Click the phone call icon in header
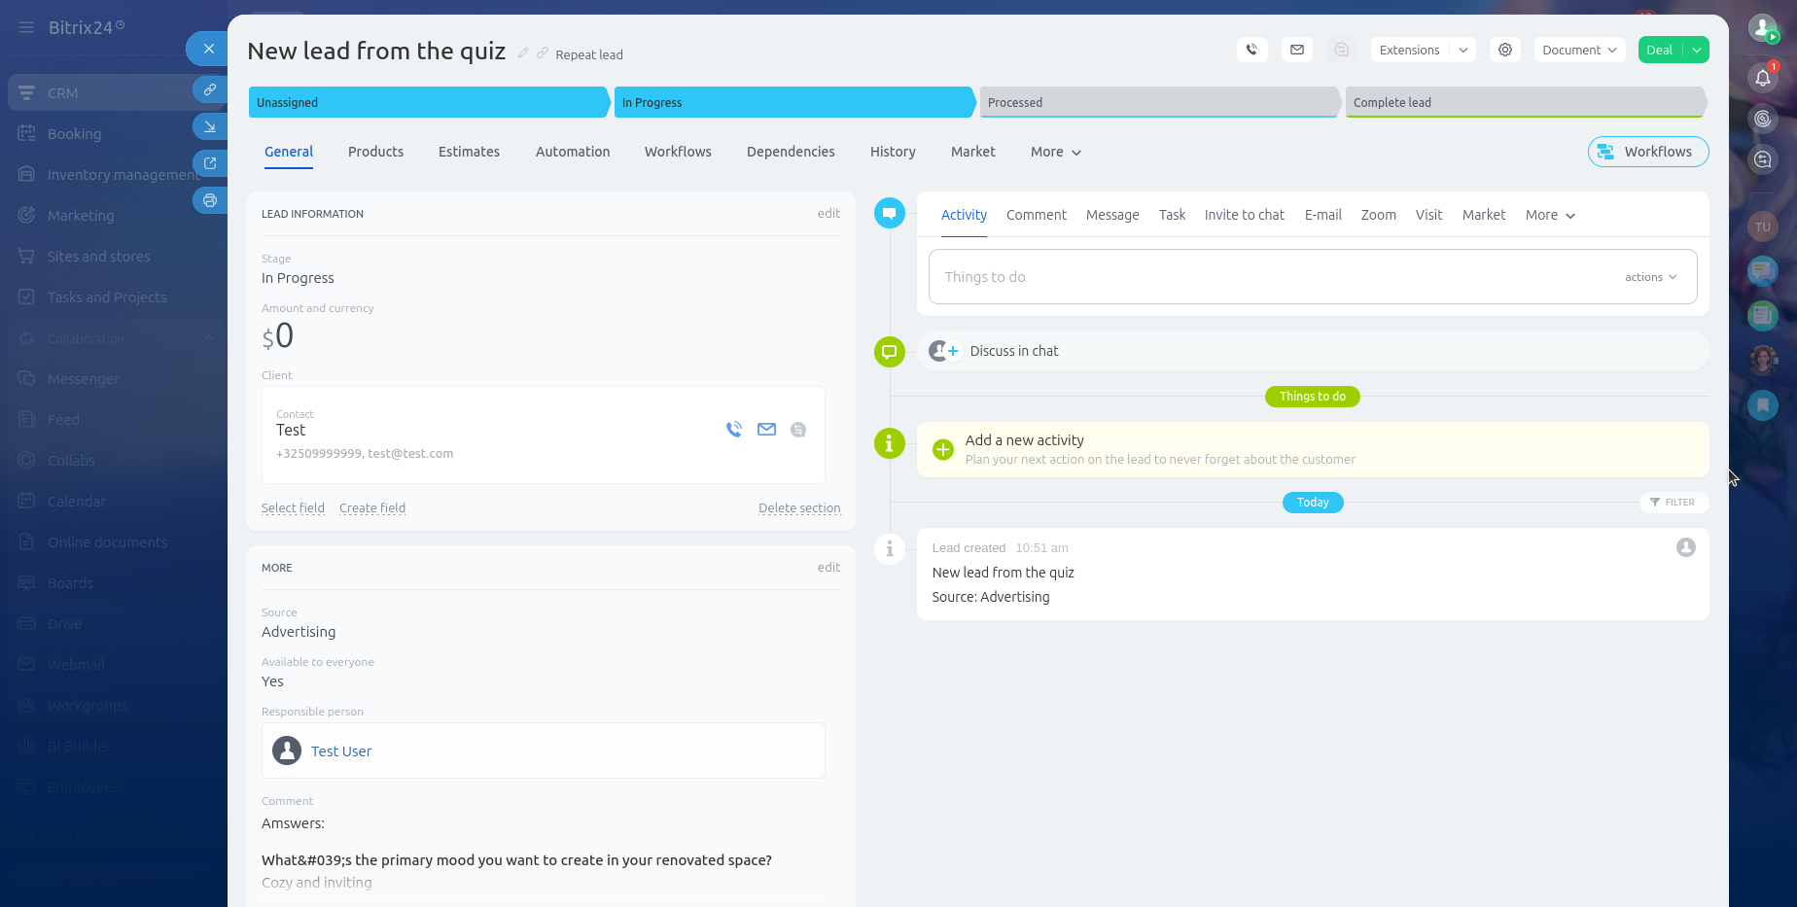This screenshot has height=907, width=1797. pos(1251,50)
